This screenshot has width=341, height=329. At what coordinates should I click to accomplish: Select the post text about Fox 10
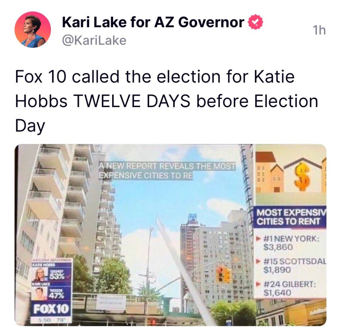click(x=166, y=101)
